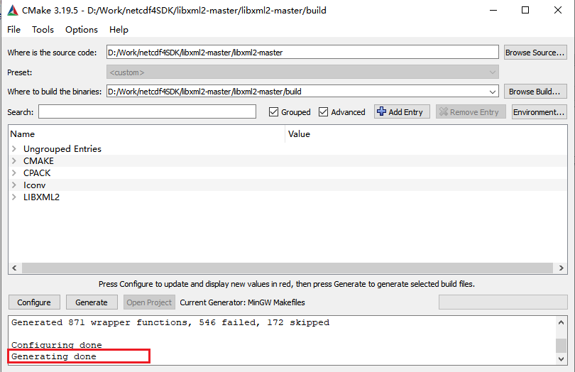575x372 pixels.
Task: Click the Value column header
Action: (x=299, y=134)
